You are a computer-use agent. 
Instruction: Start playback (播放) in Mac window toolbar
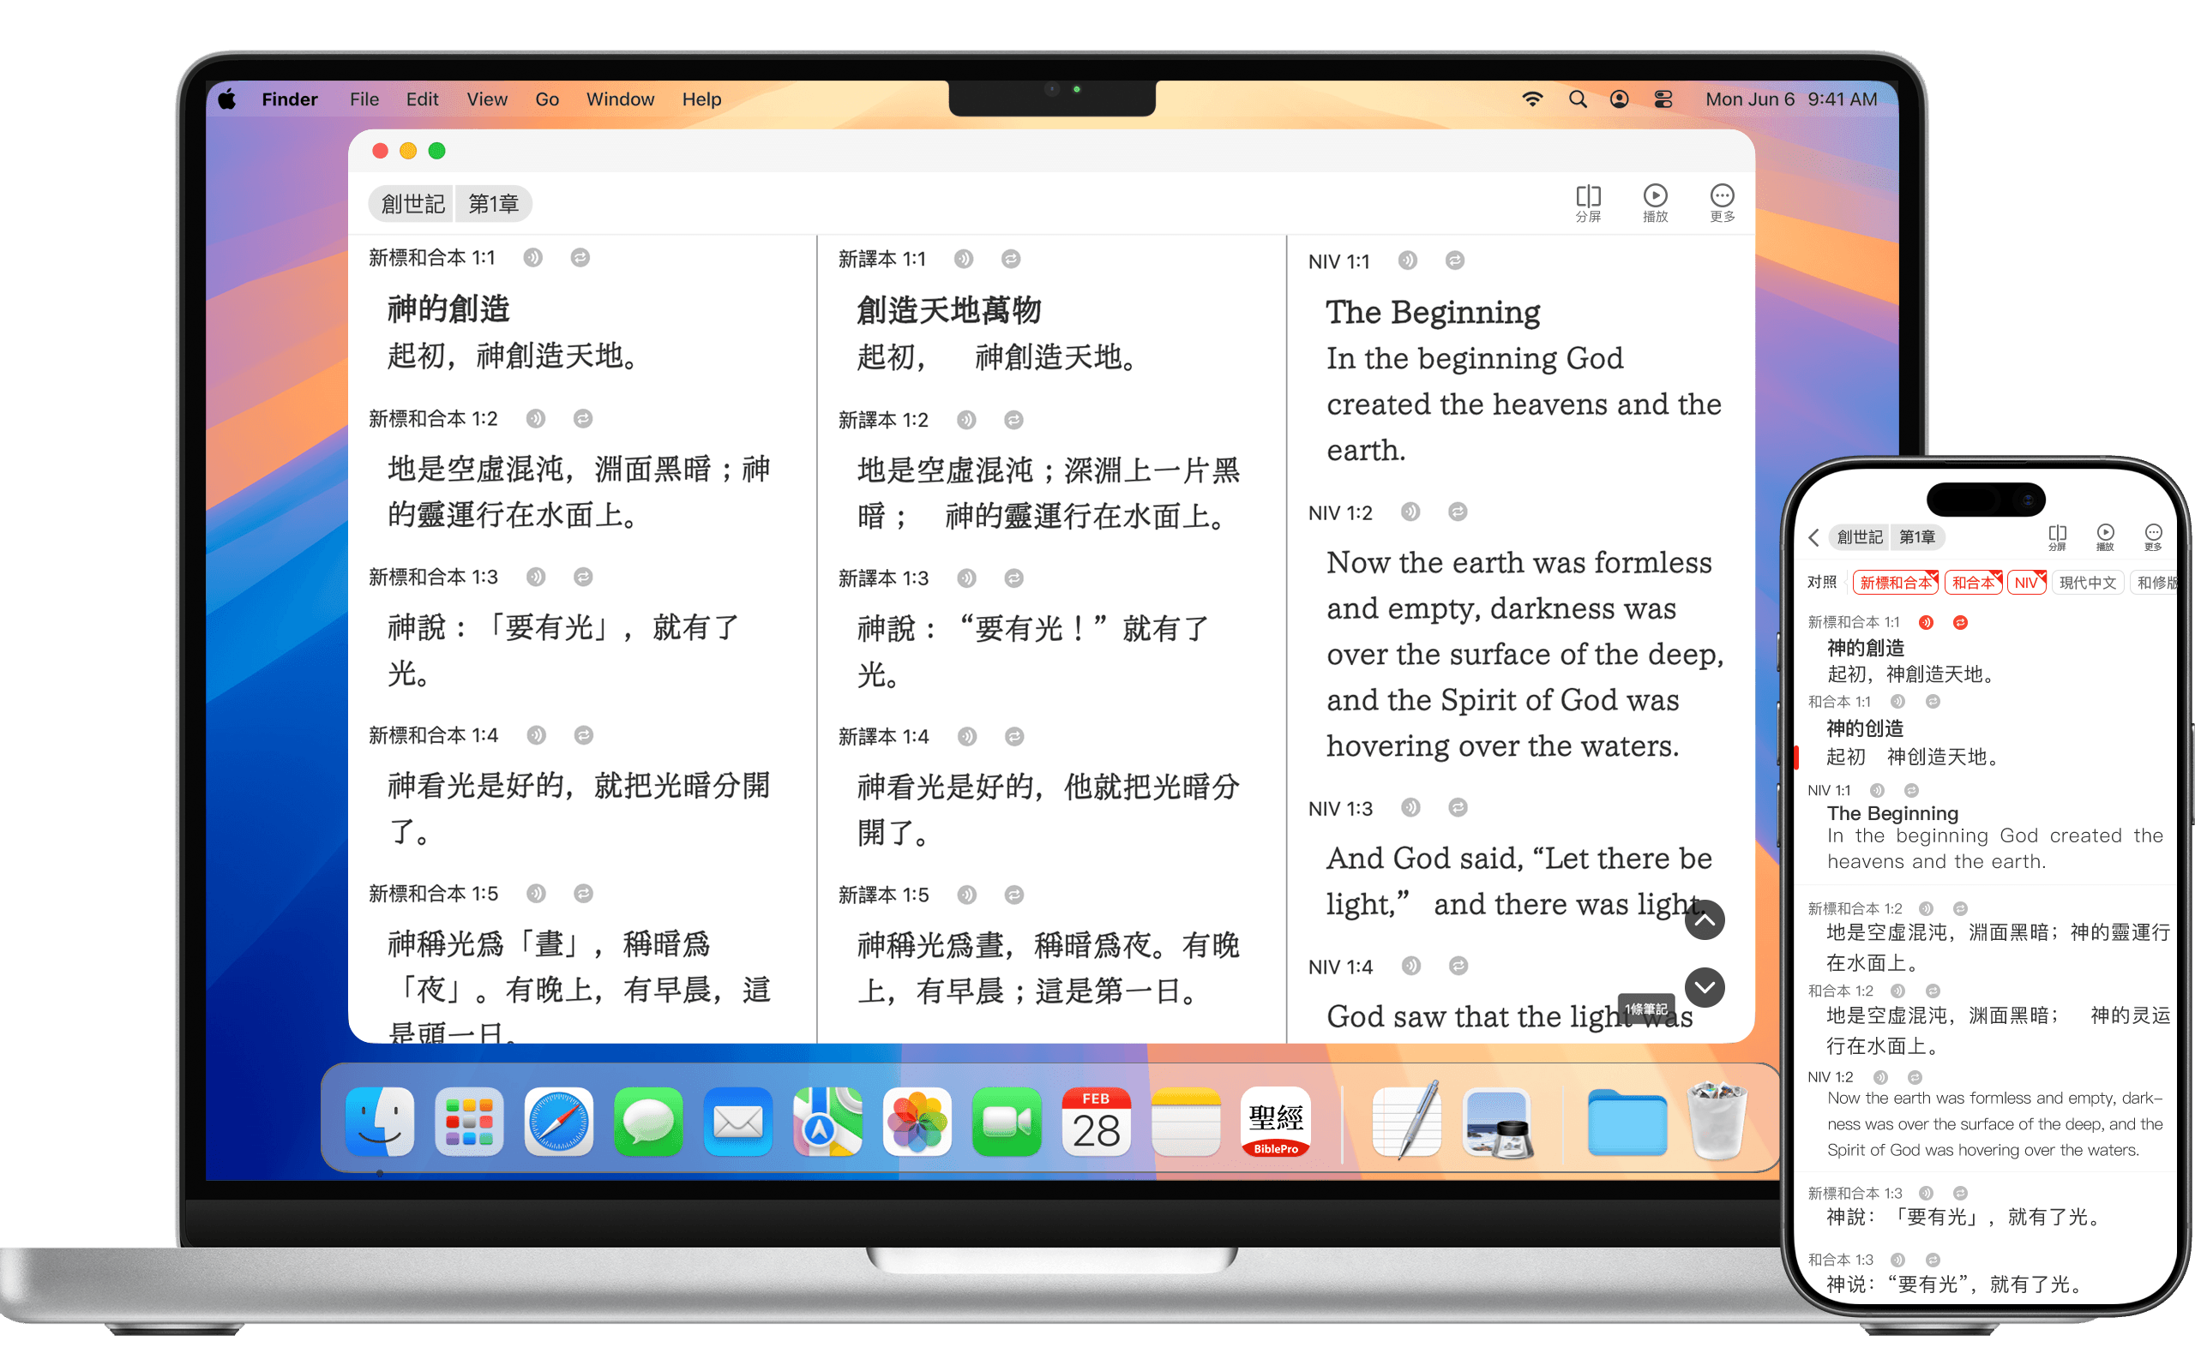pyautogui.click(x=1655, y=203)
